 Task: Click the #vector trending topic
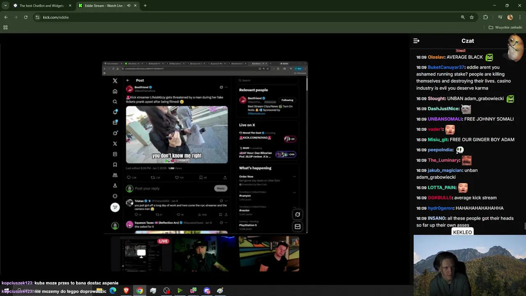pyautogui.click(x=245, y=210)
